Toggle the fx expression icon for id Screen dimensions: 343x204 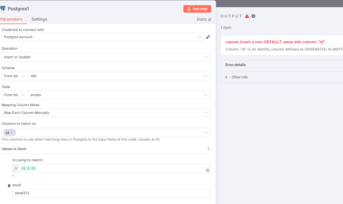point(16,168)
